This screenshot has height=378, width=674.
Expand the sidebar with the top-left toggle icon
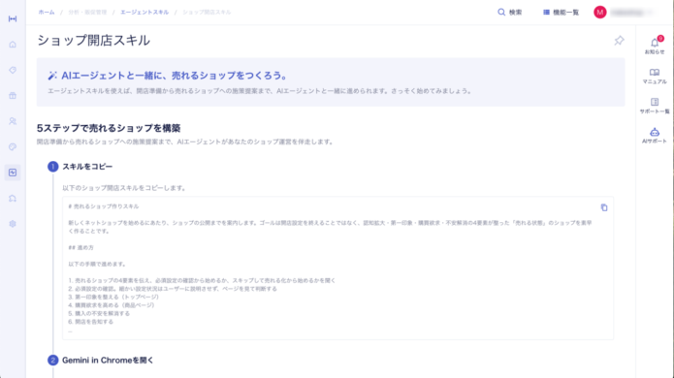pos(13,19)
